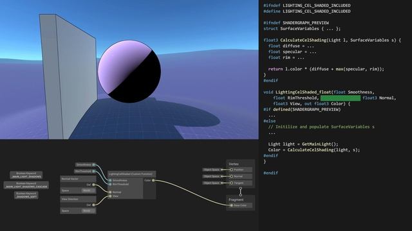Click the RimThreshold property node output port

[94, 171]
